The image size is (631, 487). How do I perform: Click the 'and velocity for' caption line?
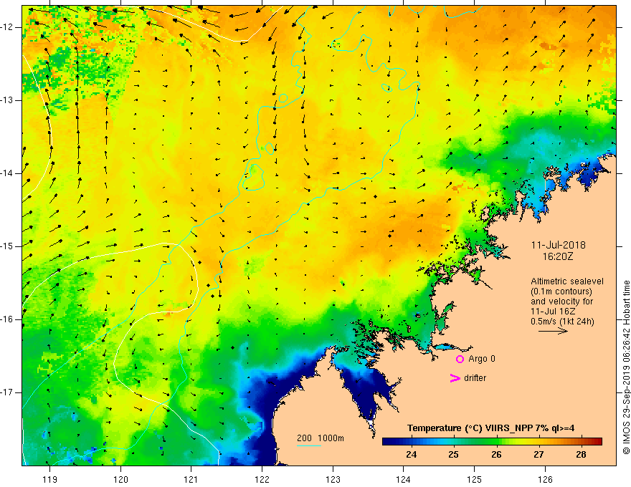561,302
